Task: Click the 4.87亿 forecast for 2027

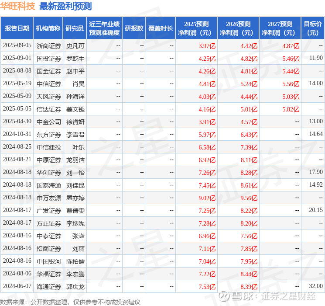Action: [x=291, y=46]
